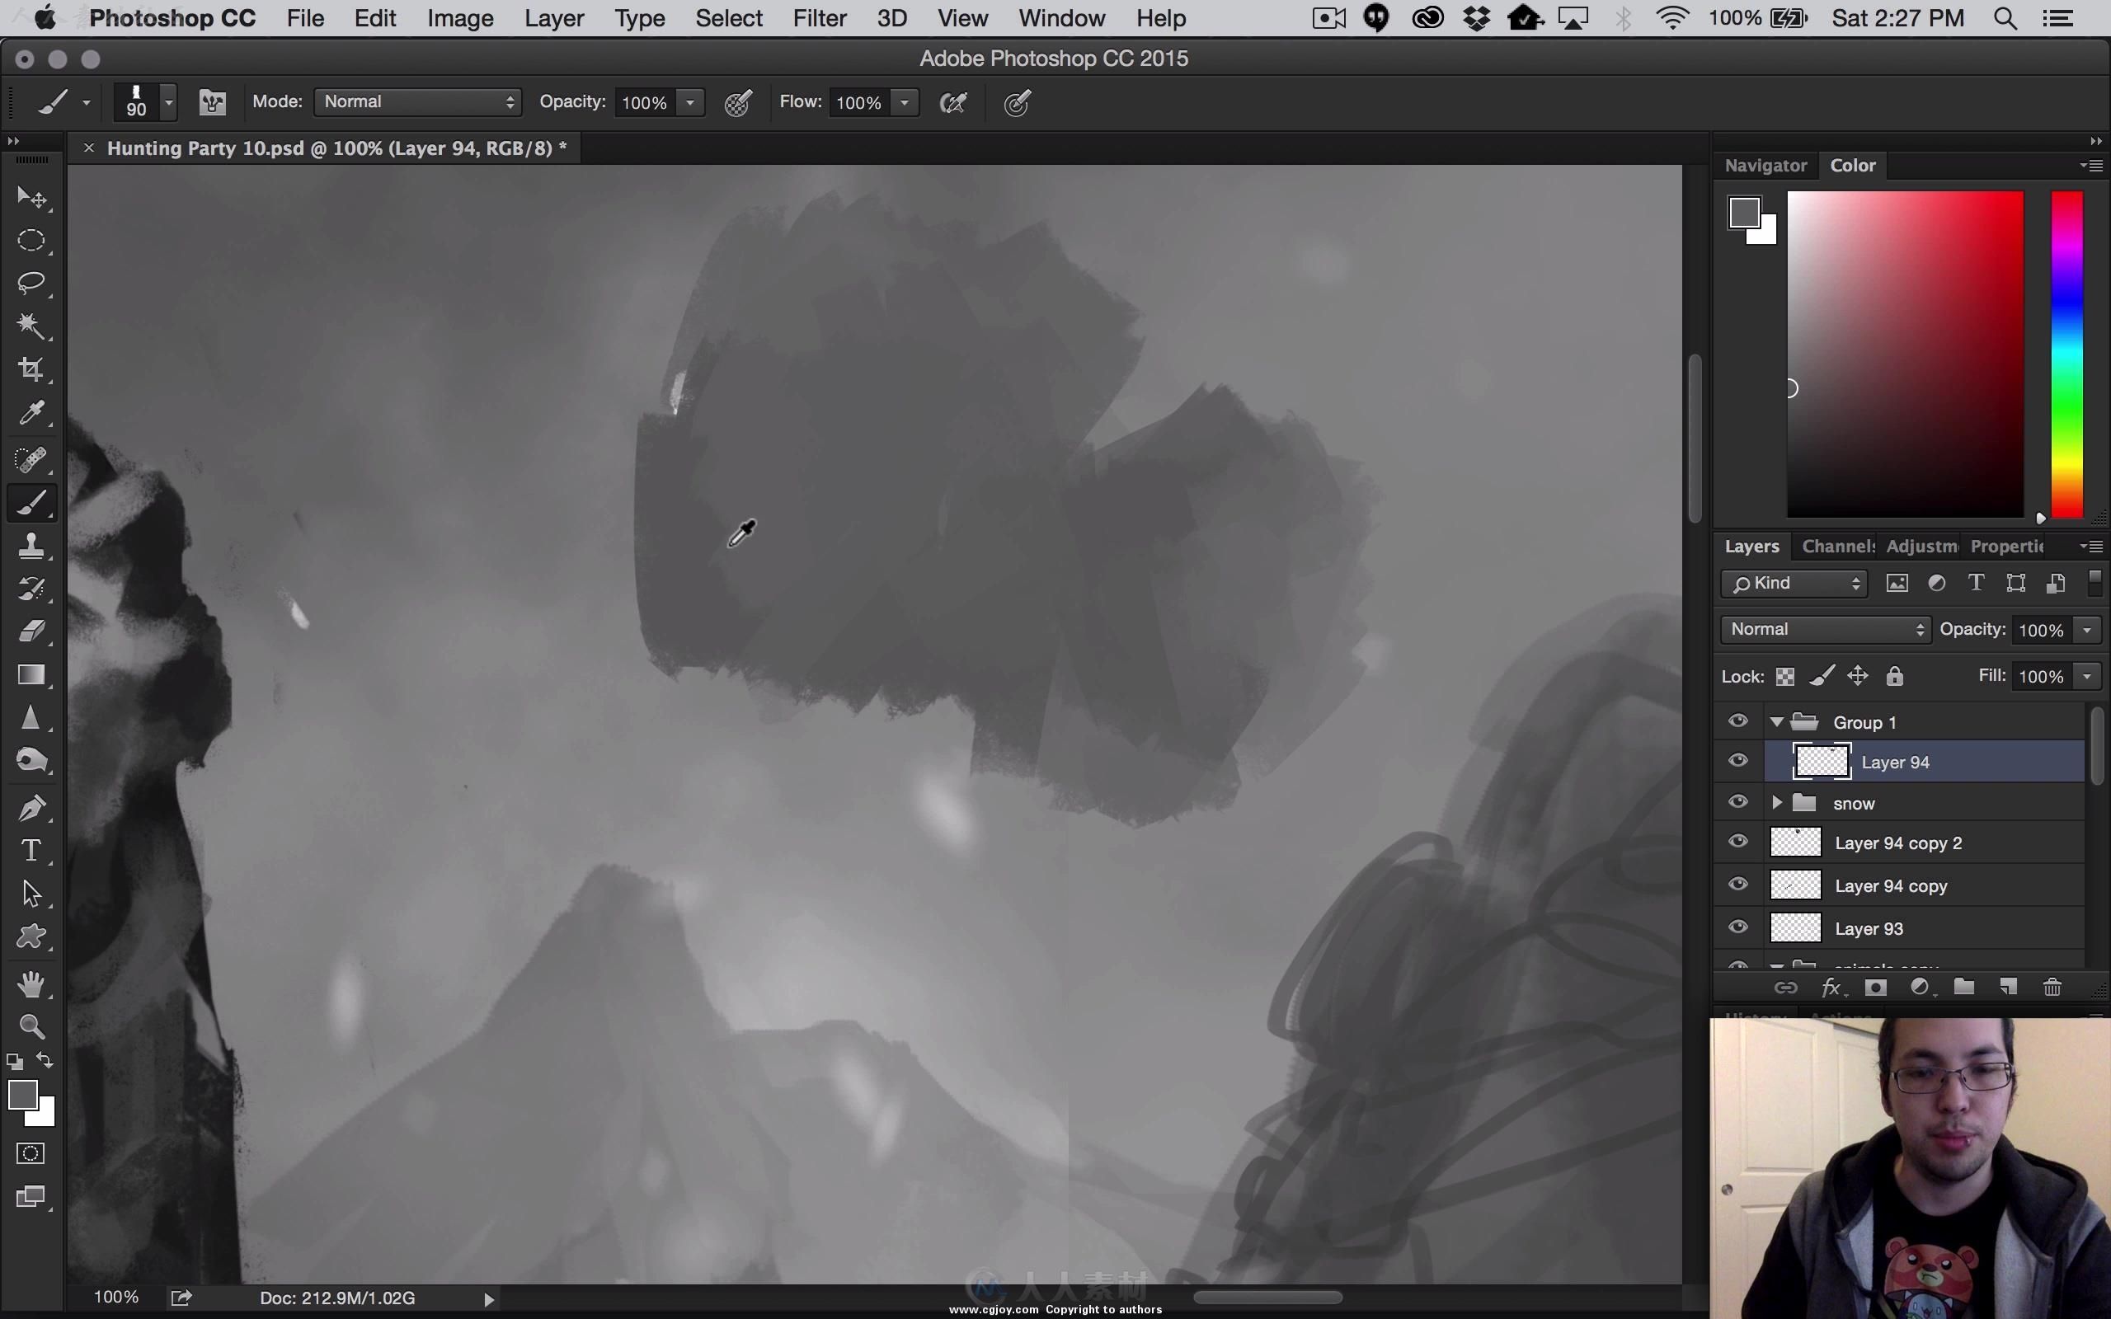Open the Window menu
The image size is (2111, 1319).
1061,18
